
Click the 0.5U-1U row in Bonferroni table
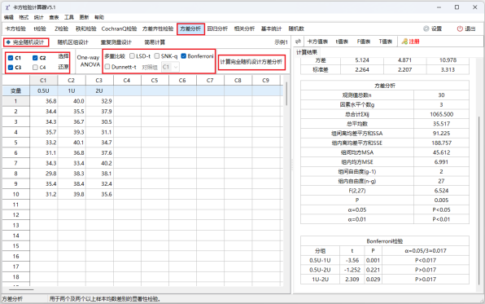(x=384, y=260)
